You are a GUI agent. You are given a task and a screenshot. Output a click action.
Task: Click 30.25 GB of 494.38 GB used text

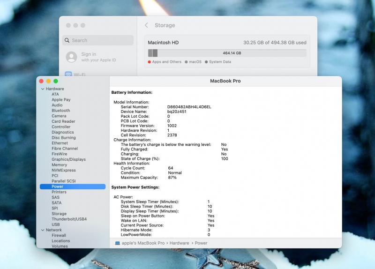[x=275, y=43]
